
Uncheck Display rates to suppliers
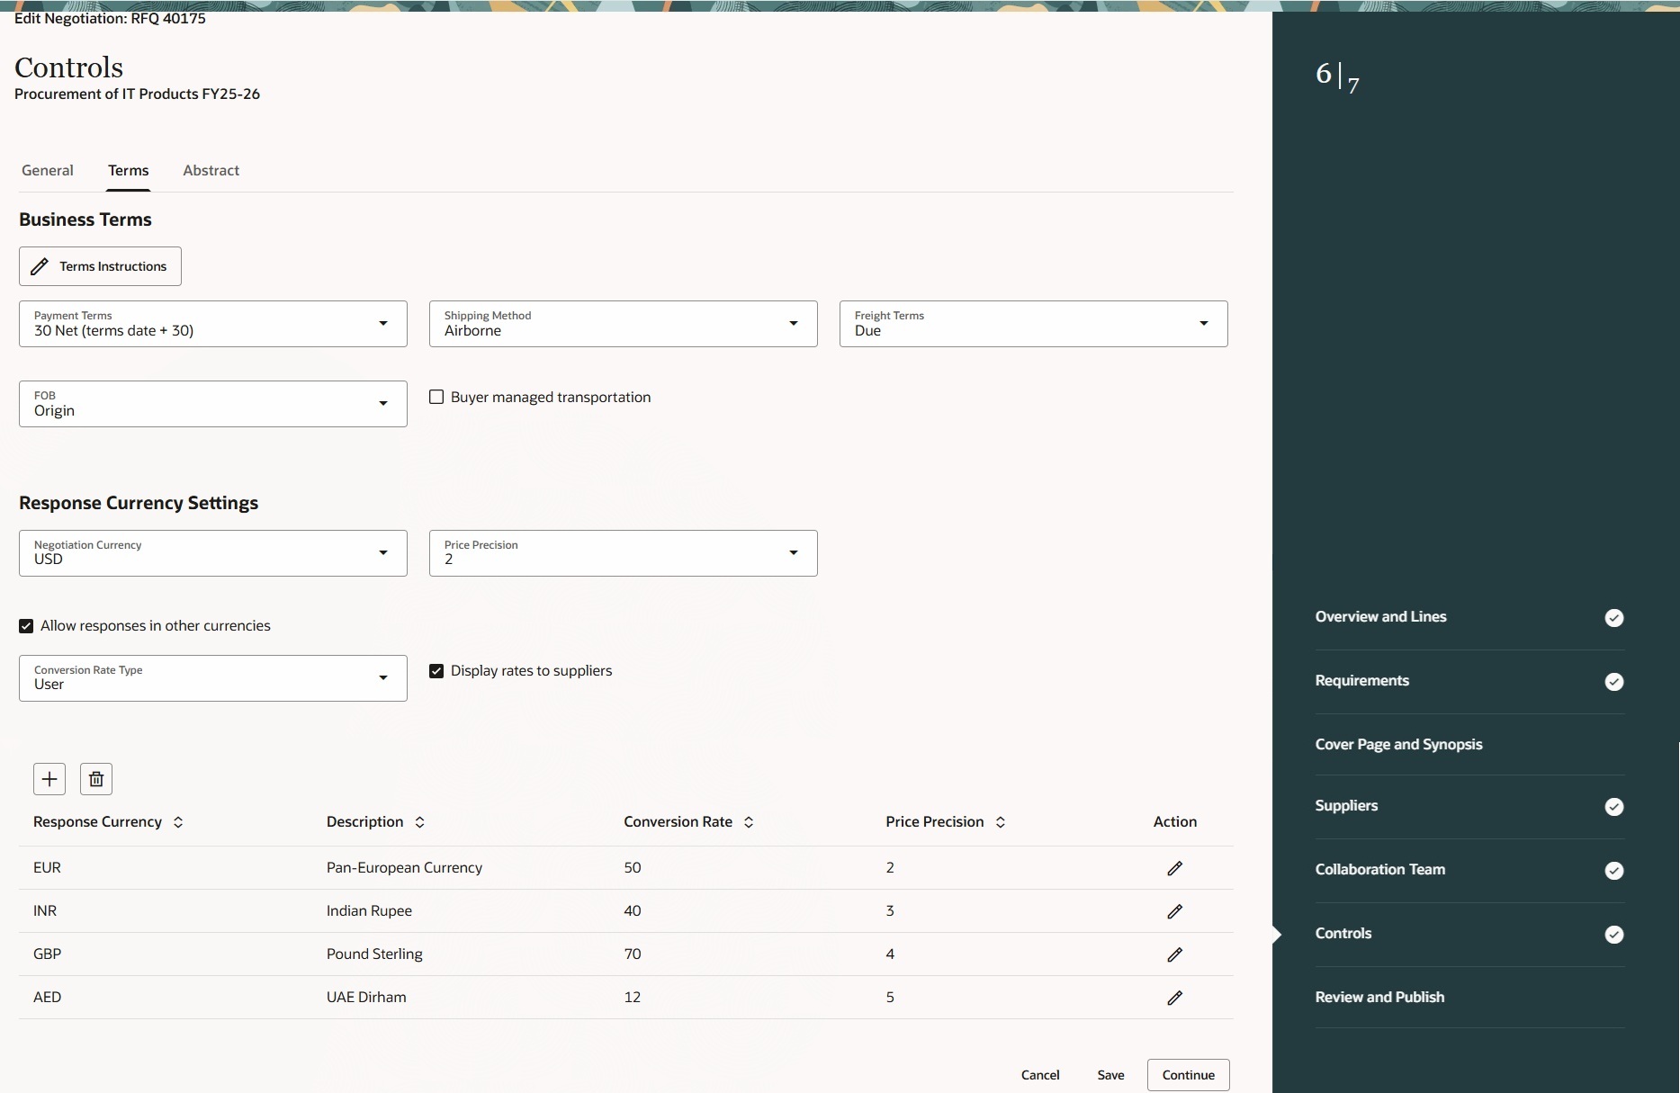[436, 671]
